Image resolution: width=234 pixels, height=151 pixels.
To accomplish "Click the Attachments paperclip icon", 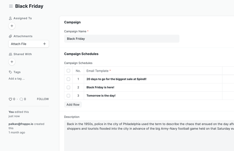I will click(x=10, y=36).
